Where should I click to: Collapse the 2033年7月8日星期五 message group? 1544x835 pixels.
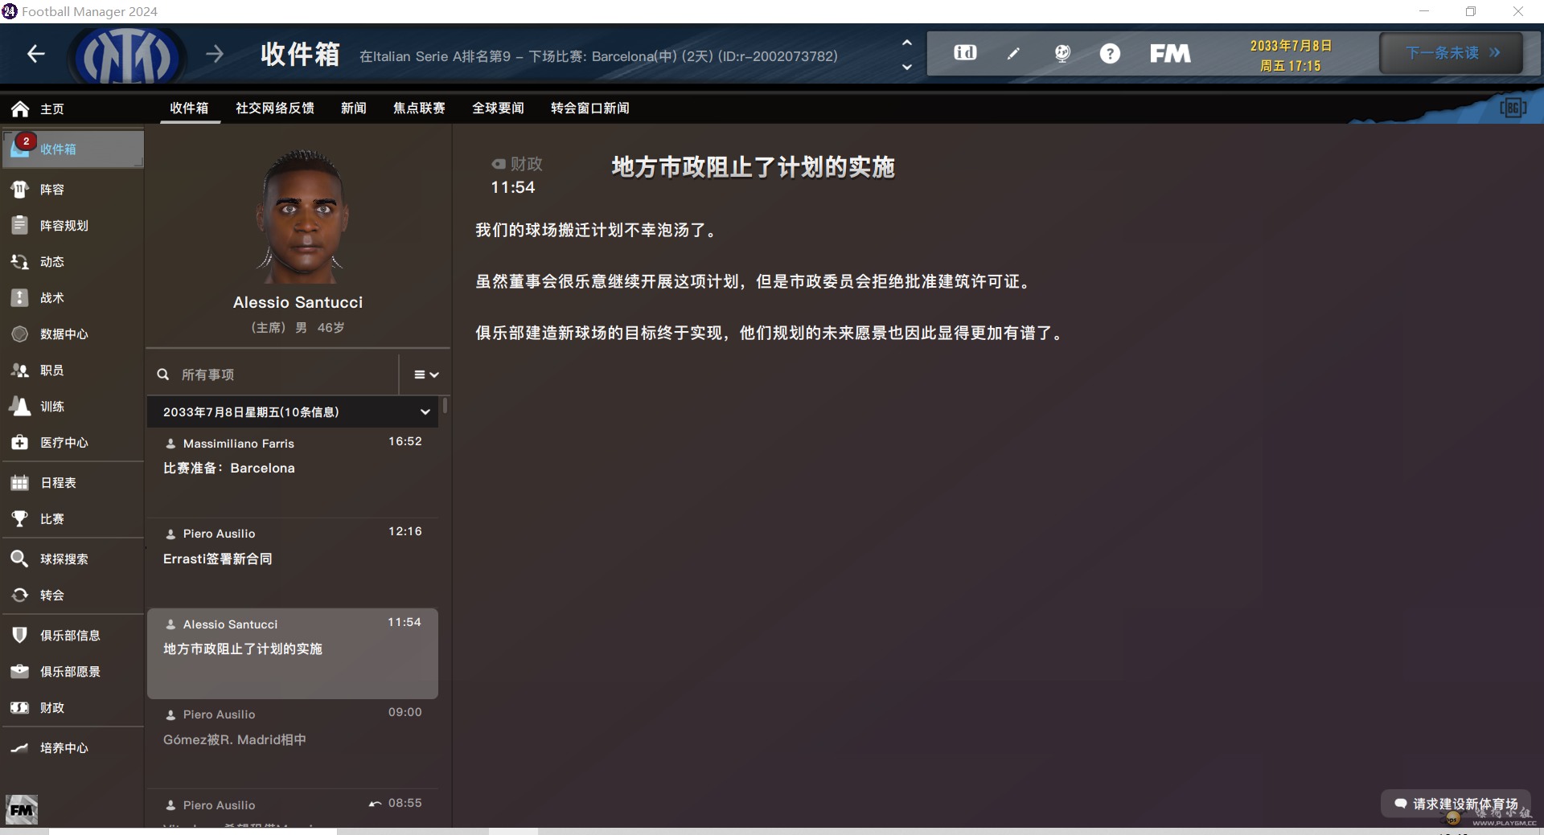click(425, 412)
